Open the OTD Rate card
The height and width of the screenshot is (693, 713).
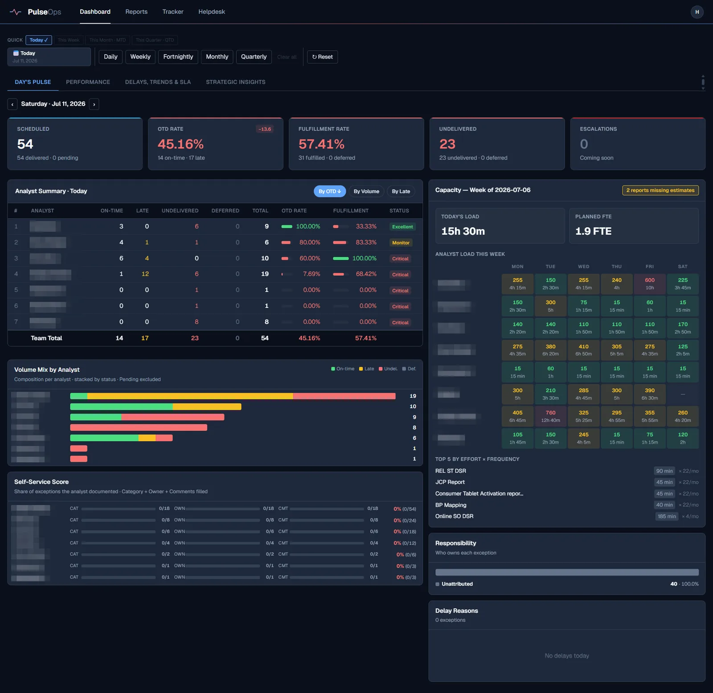pos(216,144)
